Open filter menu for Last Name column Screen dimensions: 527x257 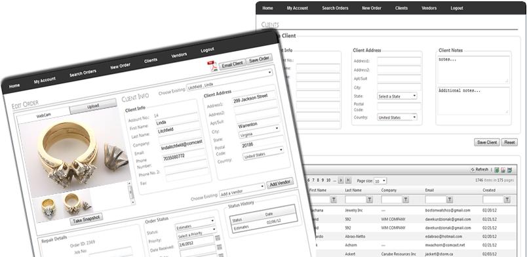click(x=370, y=200)
